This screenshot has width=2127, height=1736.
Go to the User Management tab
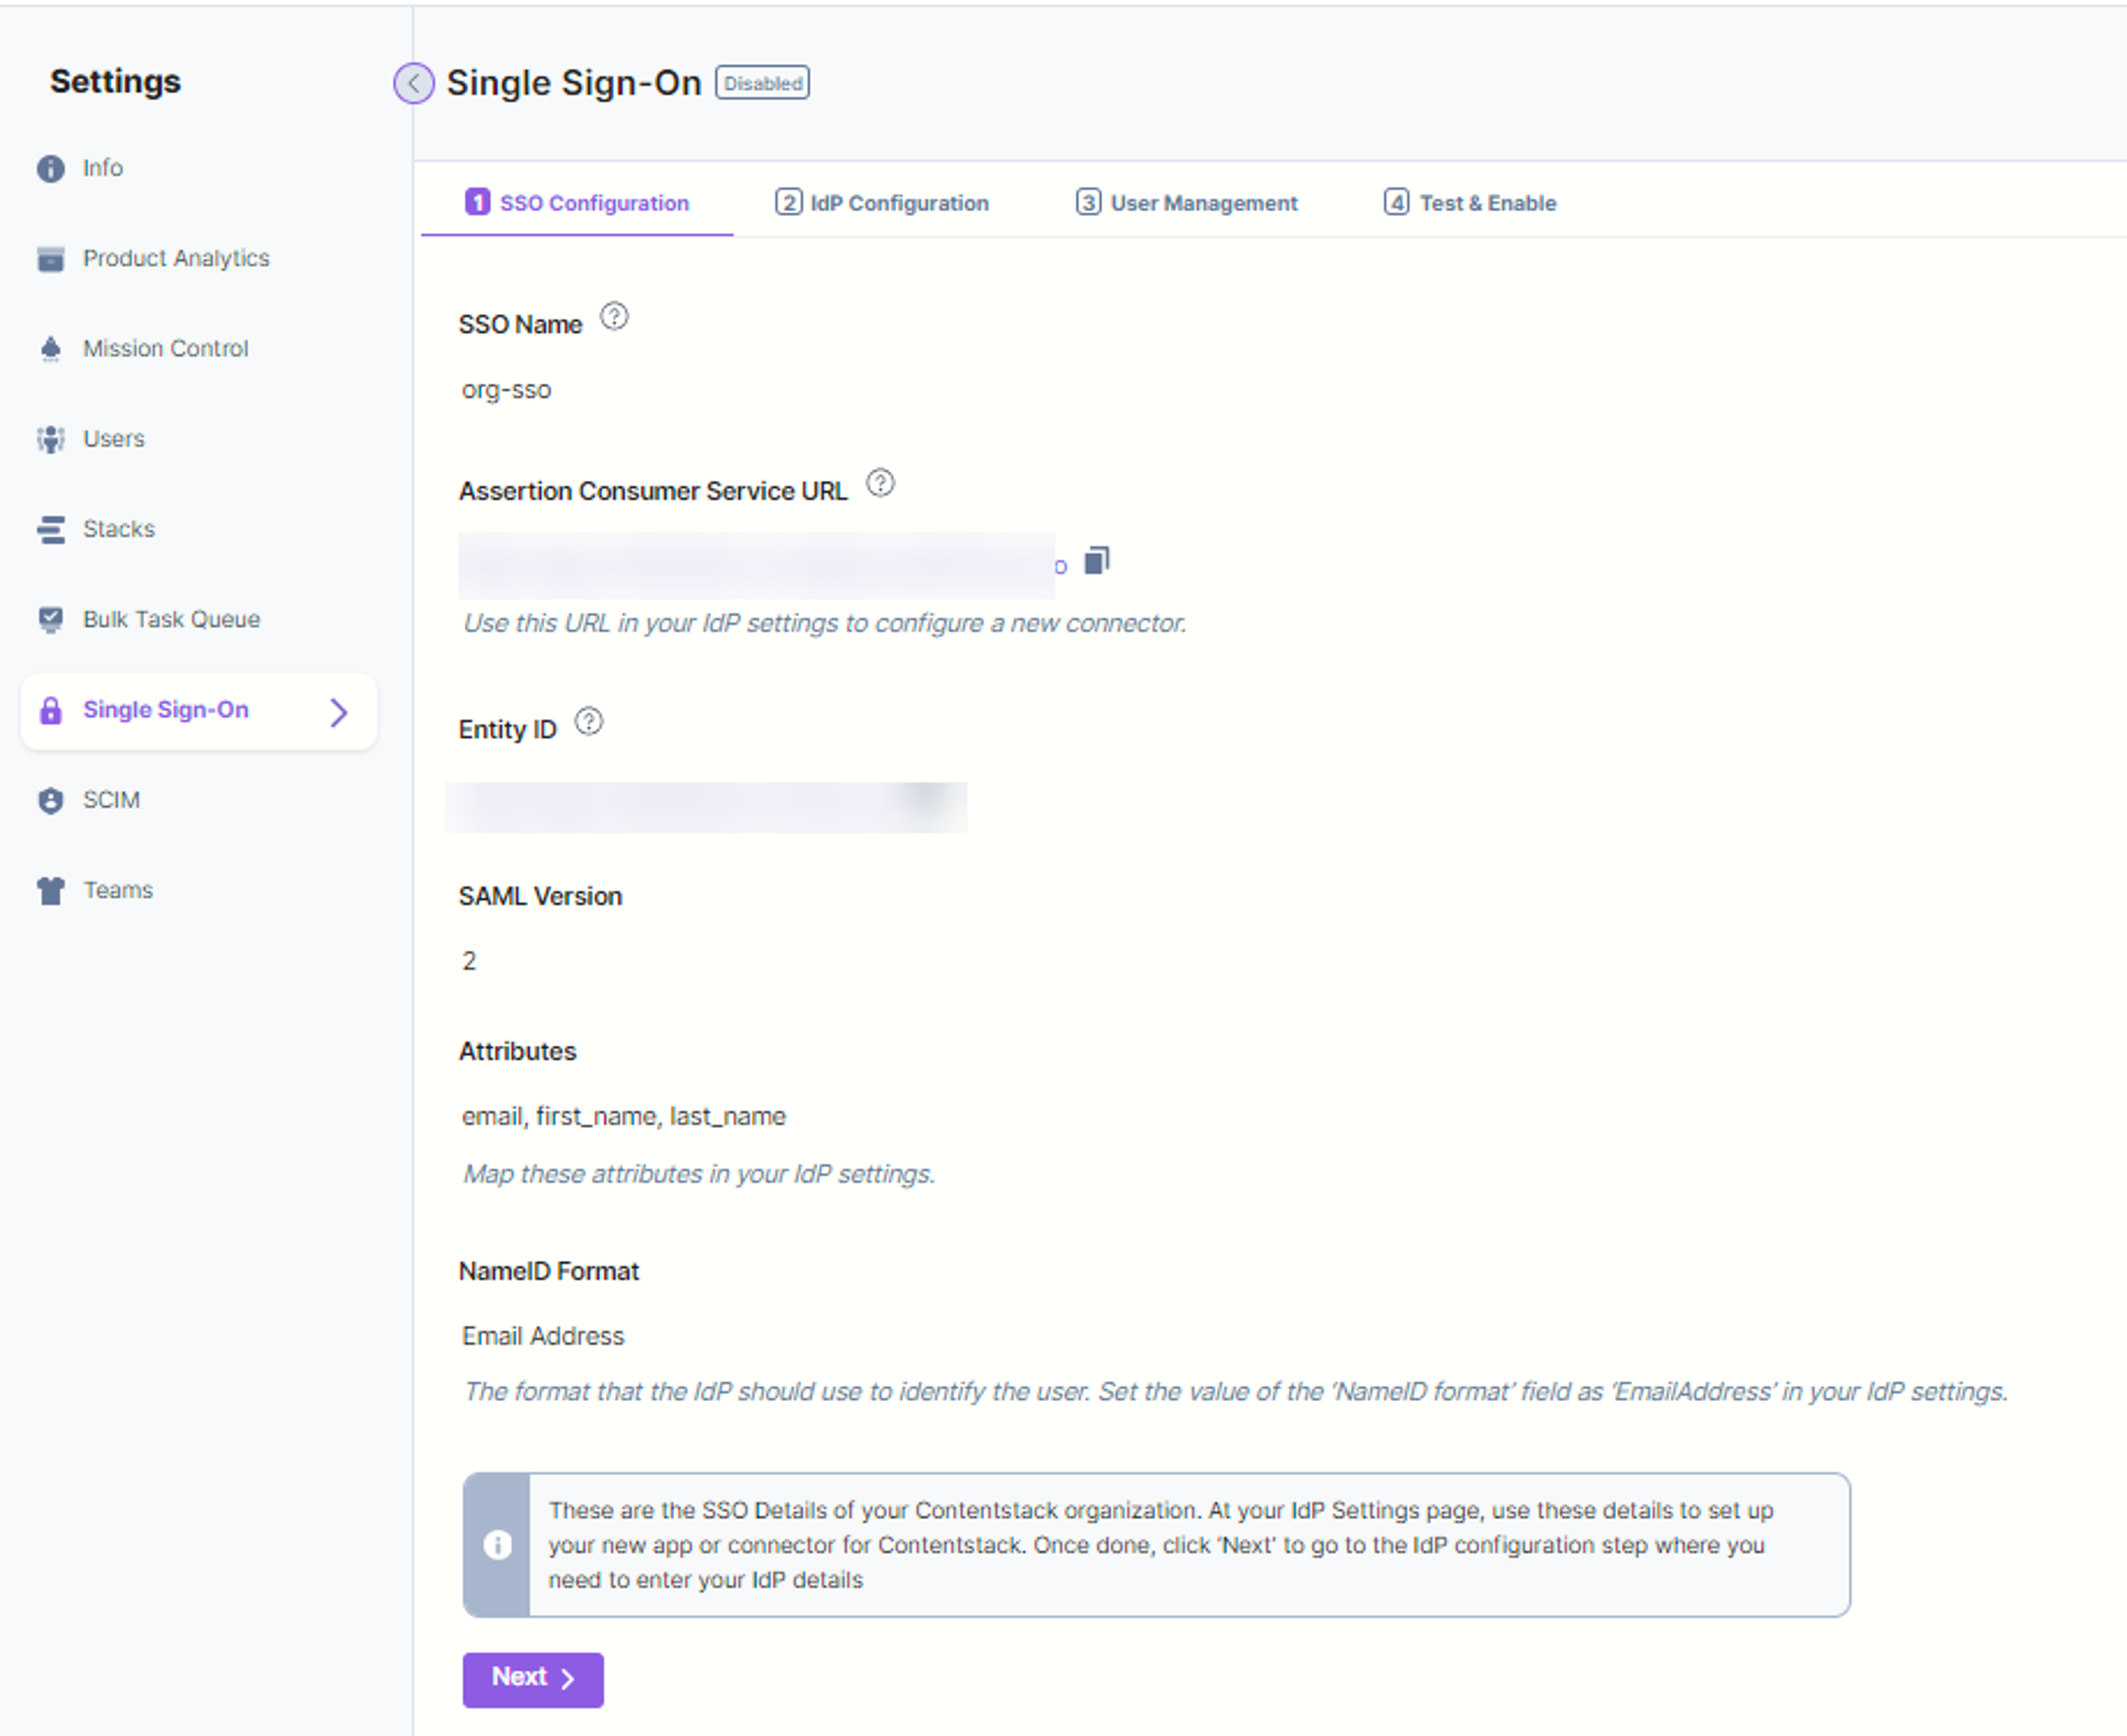tap(1186, 203)
